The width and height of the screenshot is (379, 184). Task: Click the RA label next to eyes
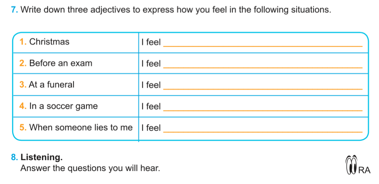tap(364, 170)
